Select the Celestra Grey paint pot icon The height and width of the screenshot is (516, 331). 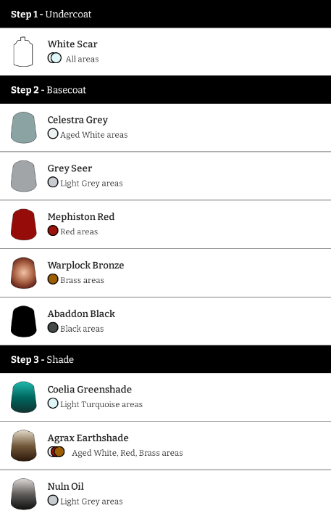click(24, 127)
